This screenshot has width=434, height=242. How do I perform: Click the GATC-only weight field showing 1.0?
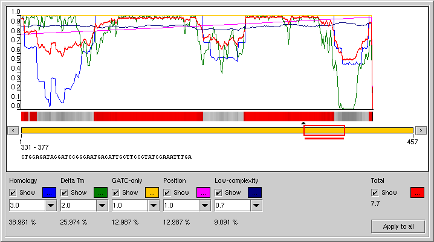(130, 206)
